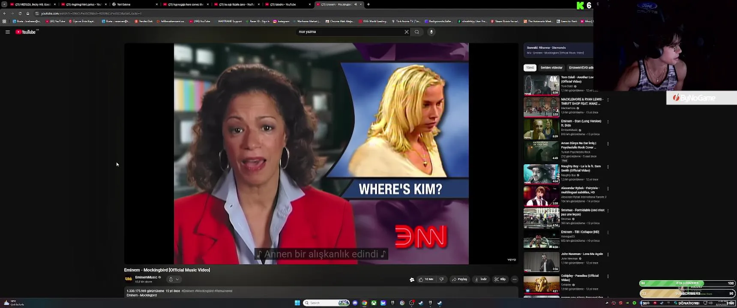Open Naughty Boy - La la la thumbnail
737x308 pixels.
(542, 174)
